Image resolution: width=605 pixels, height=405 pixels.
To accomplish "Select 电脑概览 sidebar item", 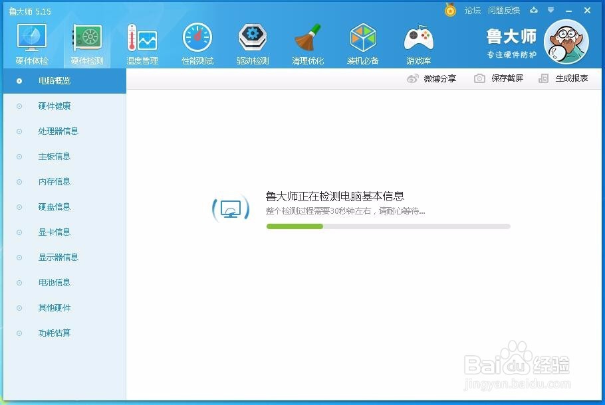I will pos(64,81).
